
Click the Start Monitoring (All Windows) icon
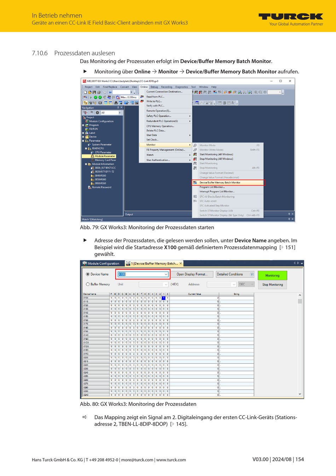(x=195, y=154)
